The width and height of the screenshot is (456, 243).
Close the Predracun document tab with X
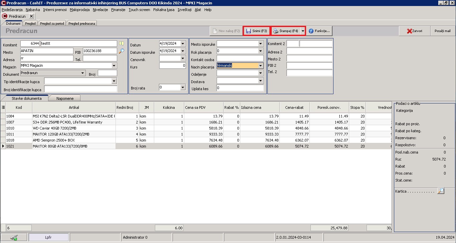31,16
